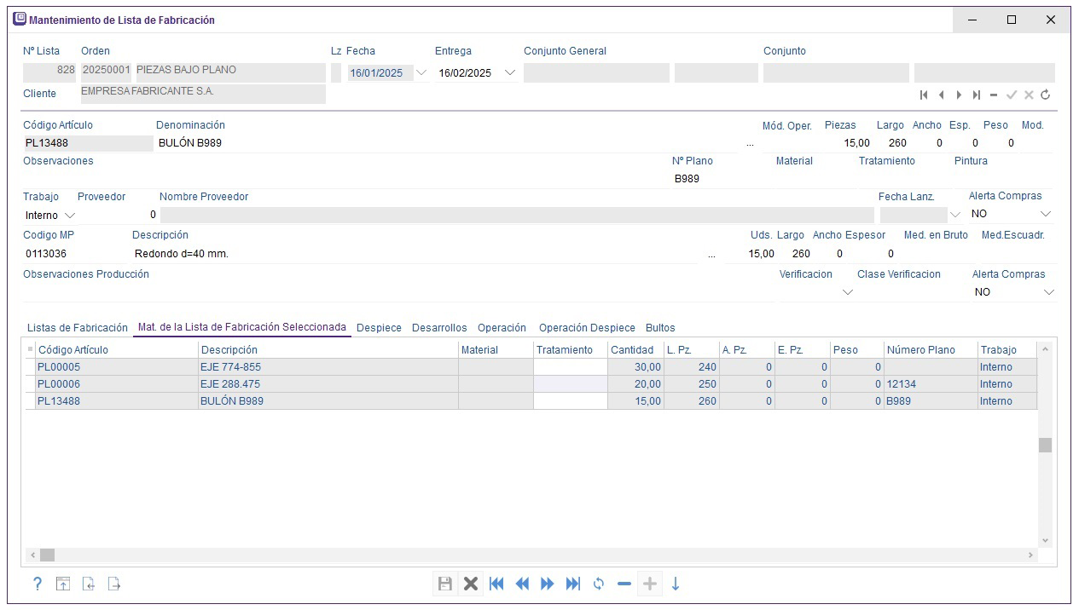The width and height of the screenshot is (1079, 610).
Task: Click the horizontal scrollbar thumb of the grid
Action: click(48, 555)
